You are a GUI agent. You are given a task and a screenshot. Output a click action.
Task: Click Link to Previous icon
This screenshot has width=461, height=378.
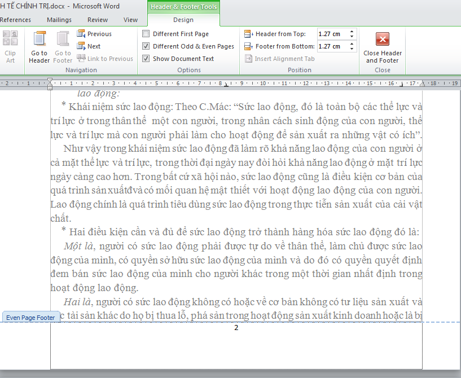pos(81,58)
